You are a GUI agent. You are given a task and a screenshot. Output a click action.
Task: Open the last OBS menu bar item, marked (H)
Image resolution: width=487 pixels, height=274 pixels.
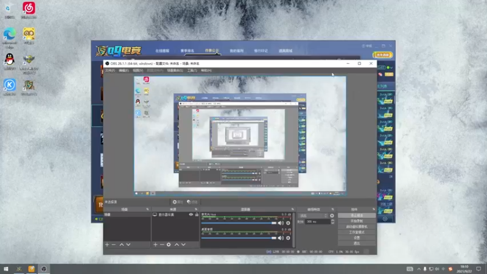206,71
